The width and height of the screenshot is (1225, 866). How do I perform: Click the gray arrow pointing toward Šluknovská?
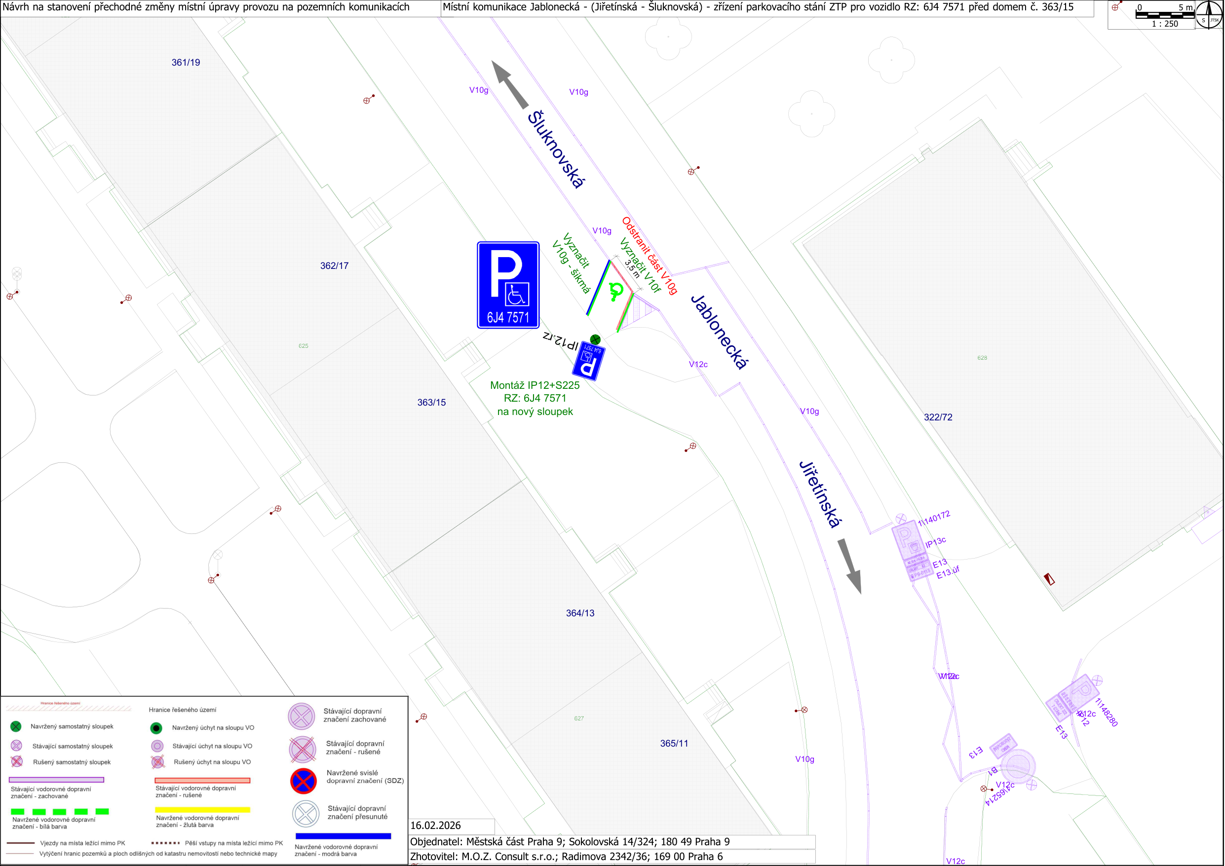pyautogui.click(x=509, y=85)
